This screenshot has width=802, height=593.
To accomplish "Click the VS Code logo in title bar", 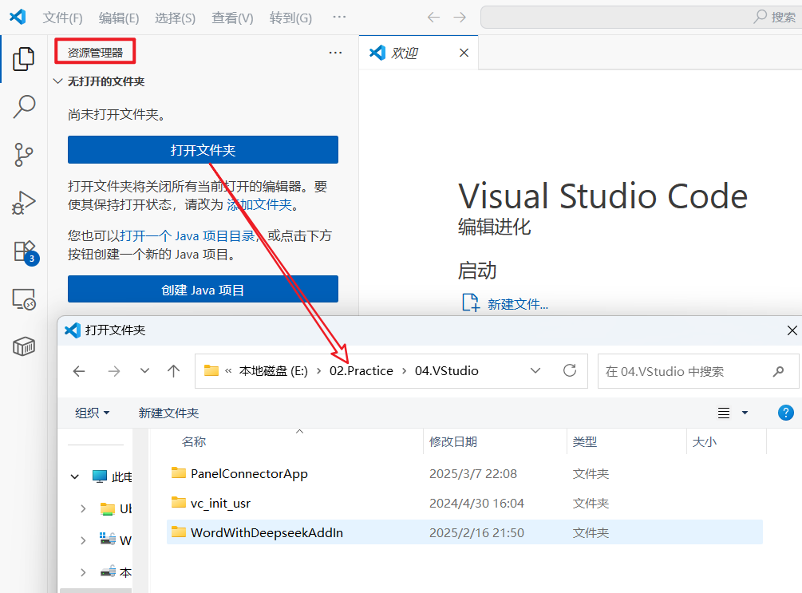I will [18, 17].
